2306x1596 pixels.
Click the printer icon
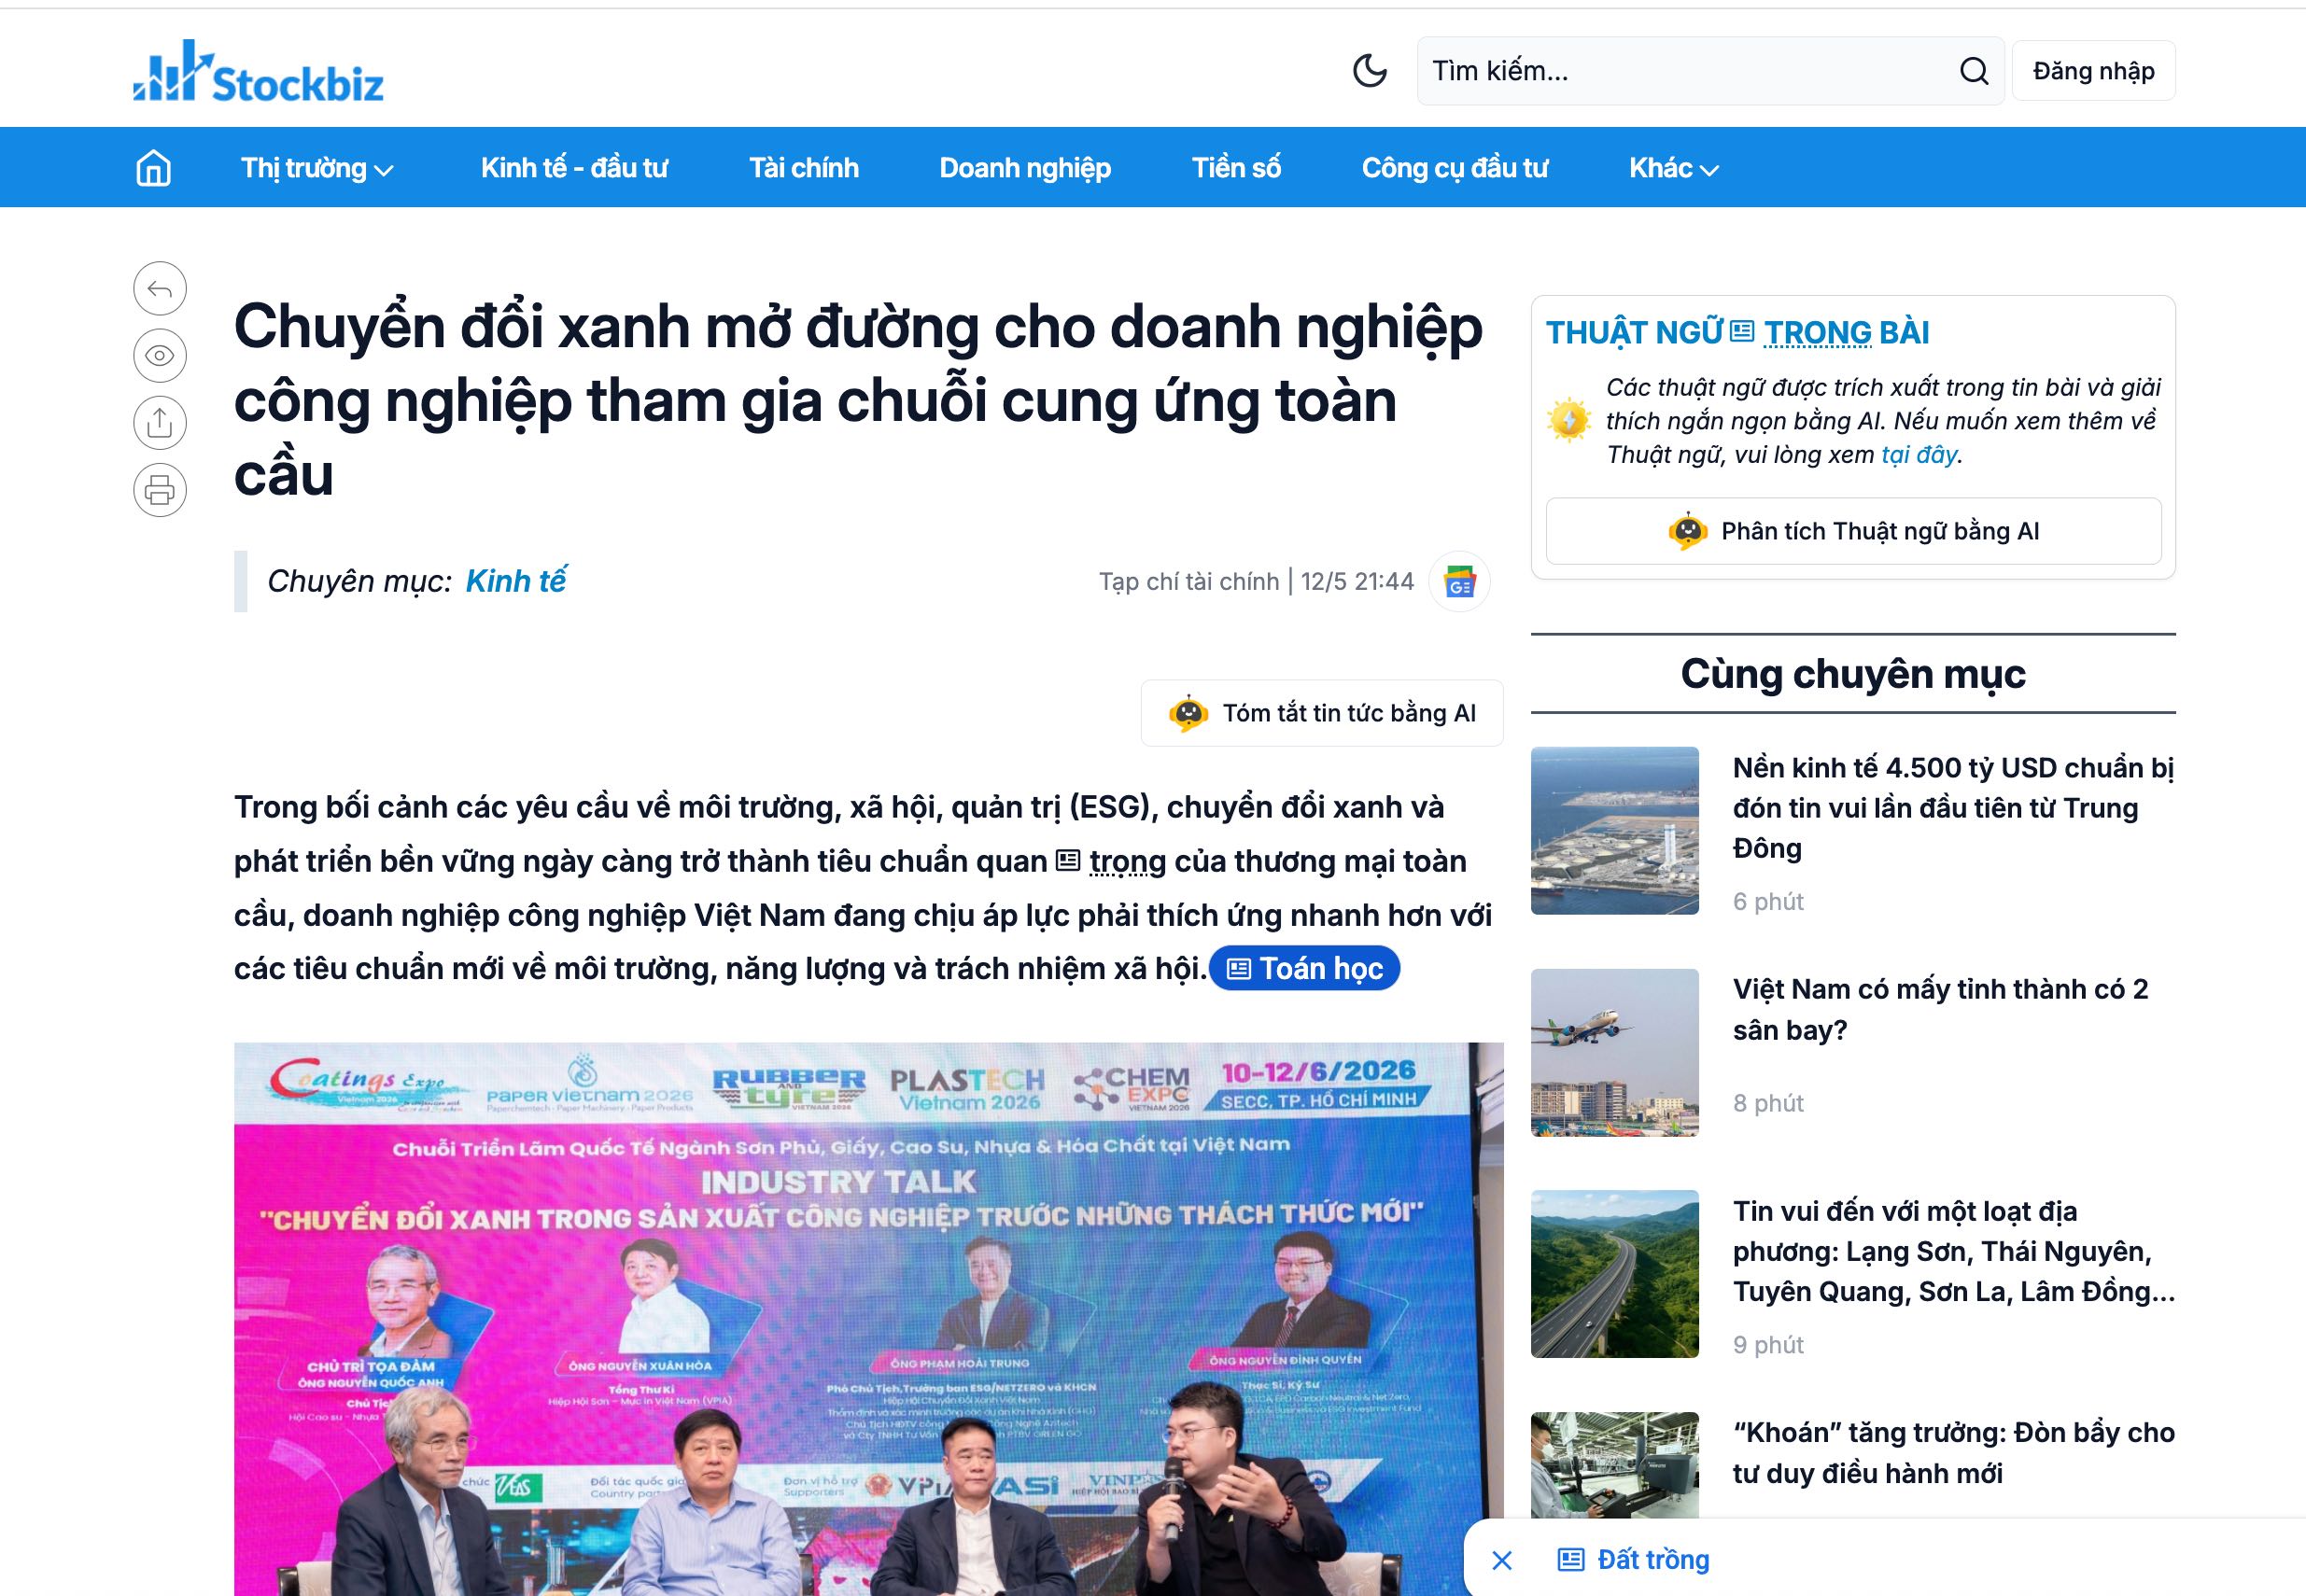(x=160, y=490)
